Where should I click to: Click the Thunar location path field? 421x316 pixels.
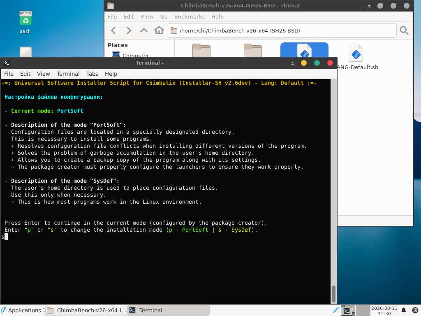pyautogui.click(x=282, y=30)
